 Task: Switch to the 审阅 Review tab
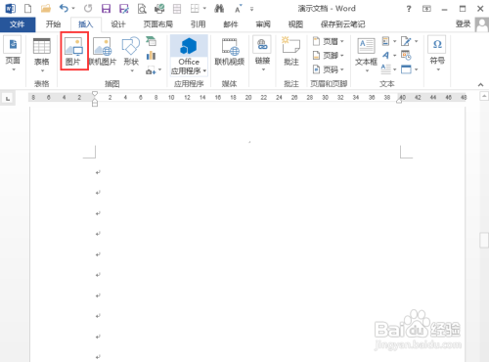(263, 24)
